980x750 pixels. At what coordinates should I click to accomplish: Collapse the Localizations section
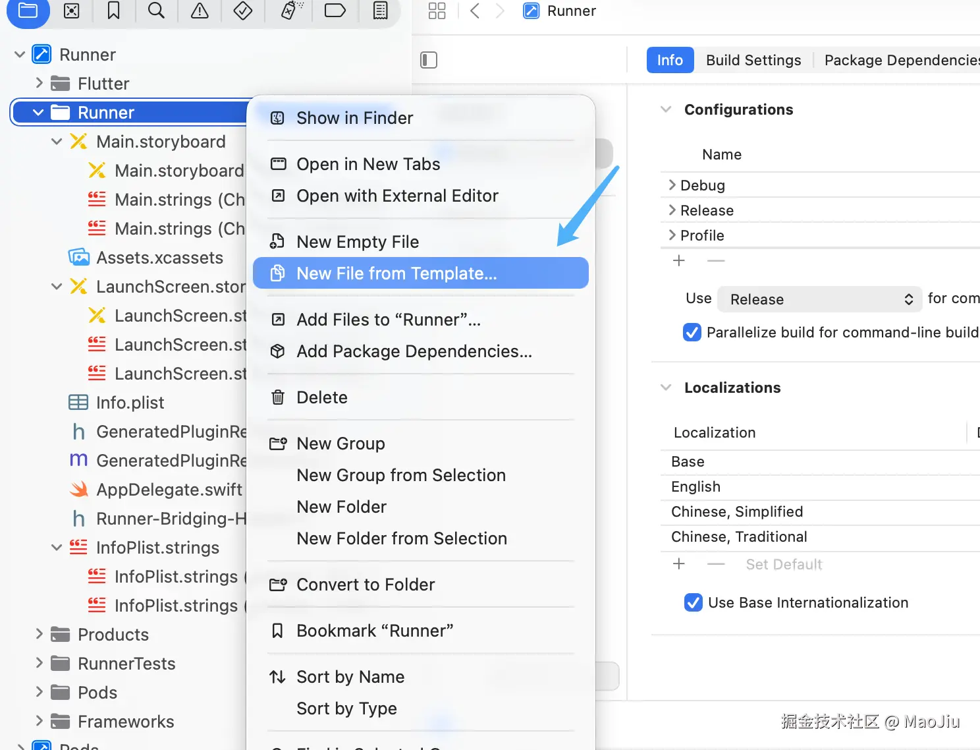pos(666,388)
